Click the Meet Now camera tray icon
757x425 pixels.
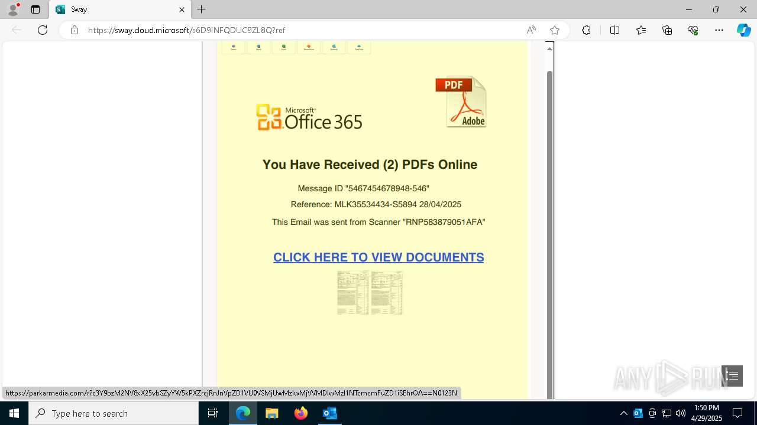652,413
